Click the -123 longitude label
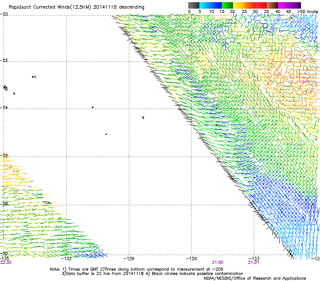This screenshot has height=281, width=320. click(x=254, y=259)
